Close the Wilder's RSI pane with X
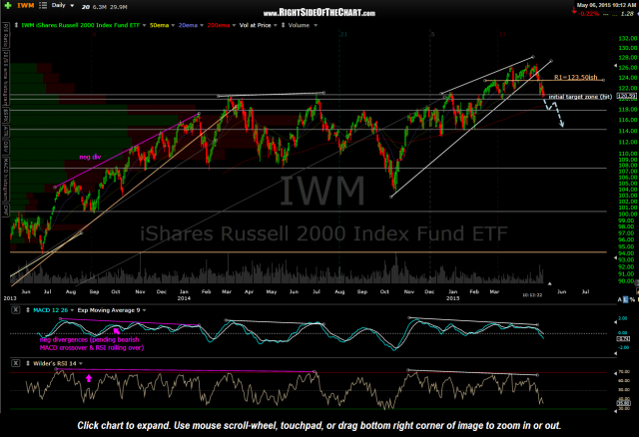The height and width of the screenshot is (437, 639). [15, 363]
